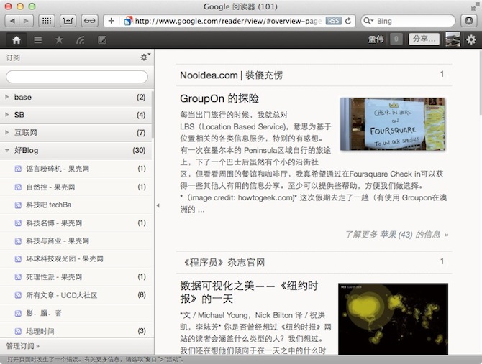Open the Nooidea.com | 装傻充愣 feed header

[231, 75]
